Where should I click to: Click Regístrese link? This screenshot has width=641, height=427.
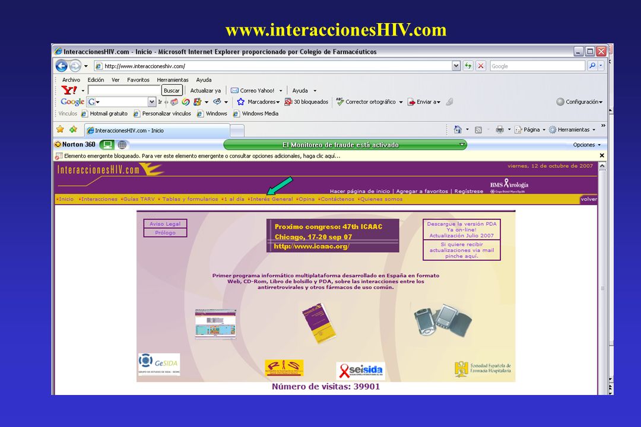[468, 191]
